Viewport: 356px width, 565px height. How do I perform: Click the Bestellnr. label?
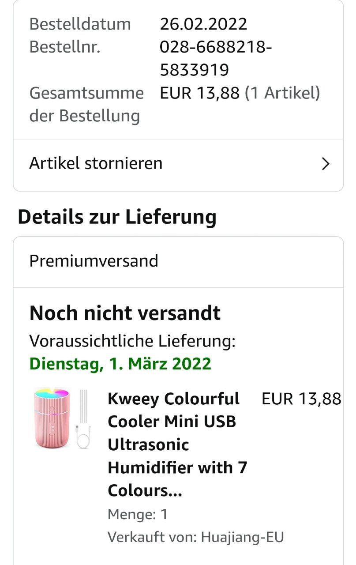pos(65,47)
